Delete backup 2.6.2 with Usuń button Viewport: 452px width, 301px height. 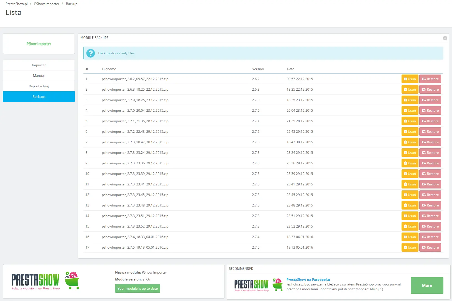coord(410,79)
